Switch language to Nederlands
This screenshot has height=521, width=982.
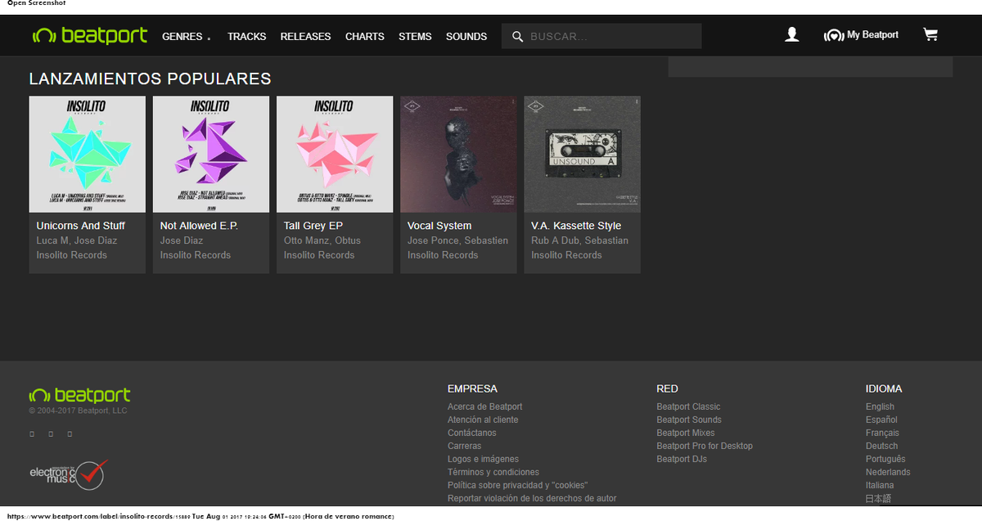[x=888, y=472]
